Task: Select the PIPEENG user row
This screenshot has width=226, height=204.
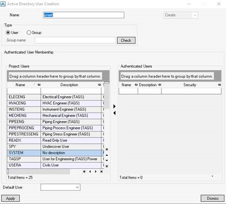Action: [56, 122]
